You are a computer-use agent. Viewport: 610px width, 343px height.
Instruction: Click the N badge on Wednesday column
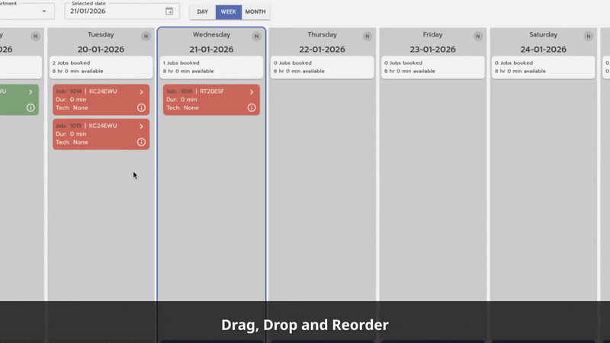tap(256, 36)
